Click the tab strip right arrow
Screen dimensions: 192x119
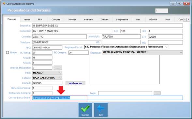(188, 20)
